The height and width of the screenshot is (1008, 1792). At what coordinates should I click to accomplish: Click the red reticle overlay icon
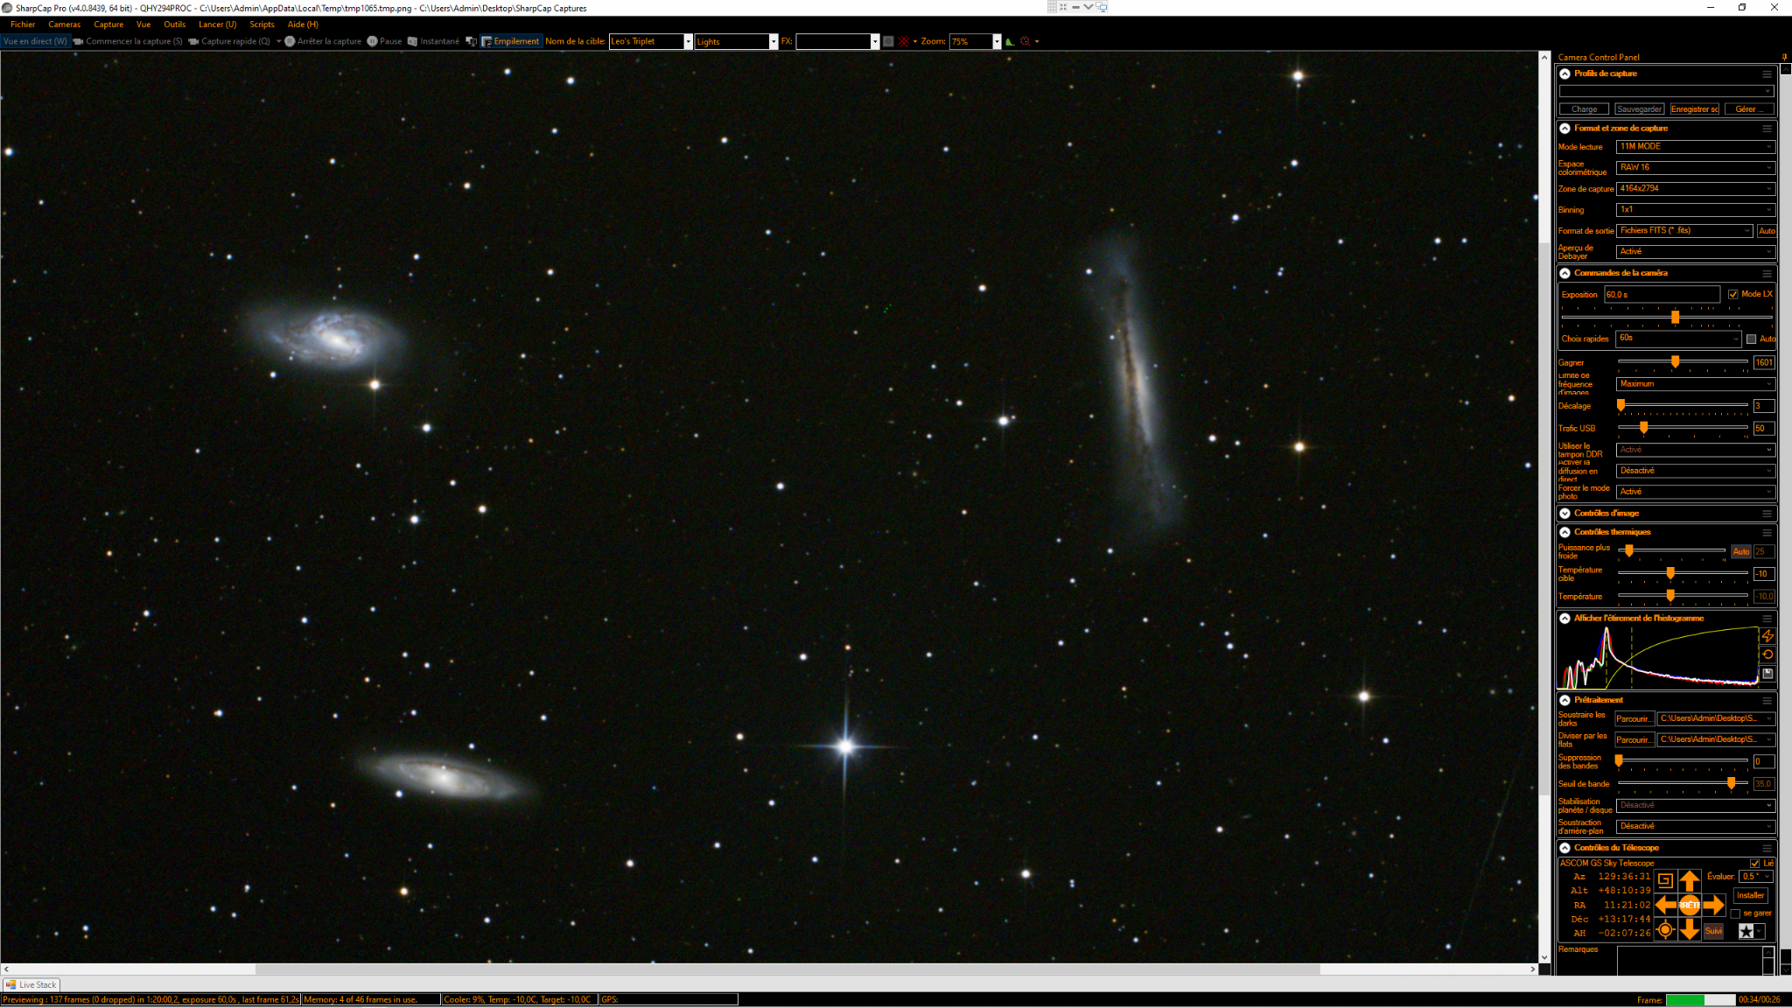pos(904,41)
